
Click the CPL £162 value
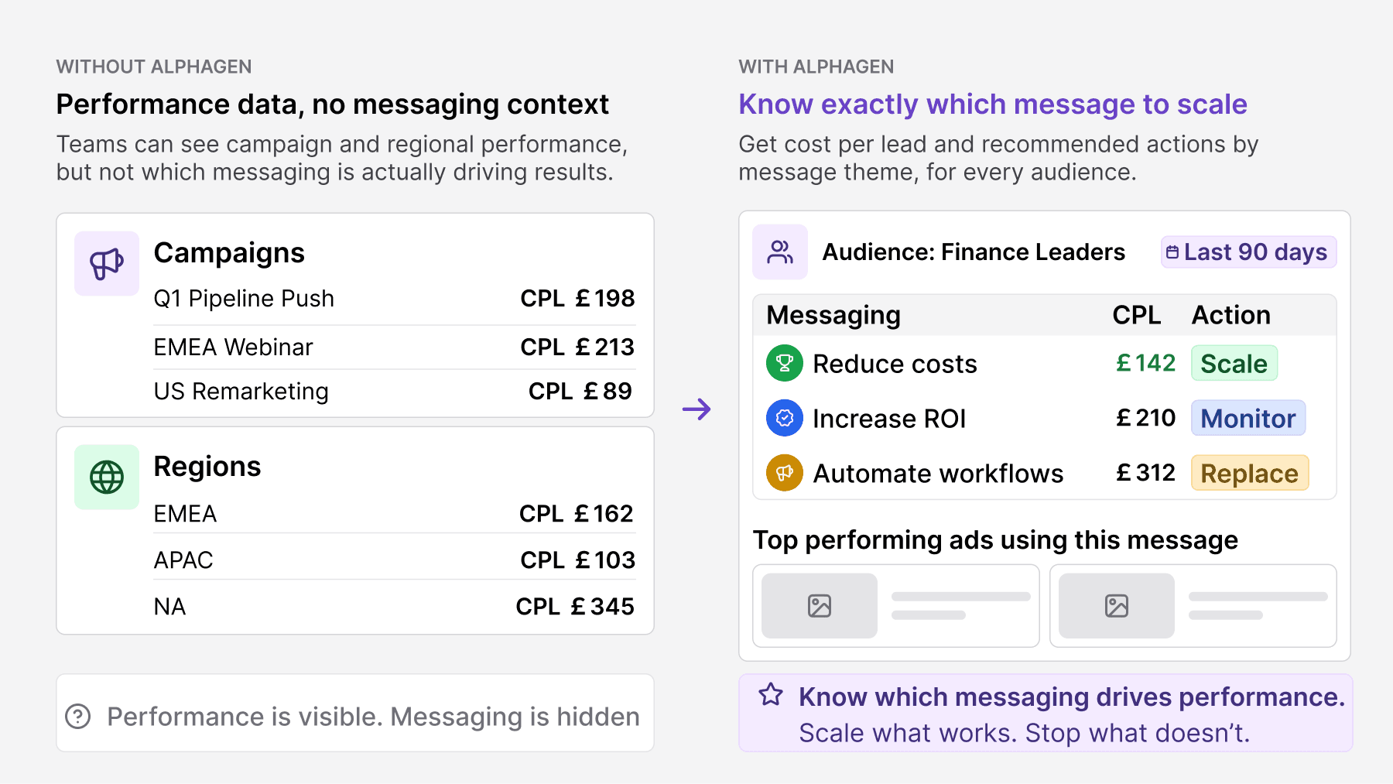tap(577, 514)
